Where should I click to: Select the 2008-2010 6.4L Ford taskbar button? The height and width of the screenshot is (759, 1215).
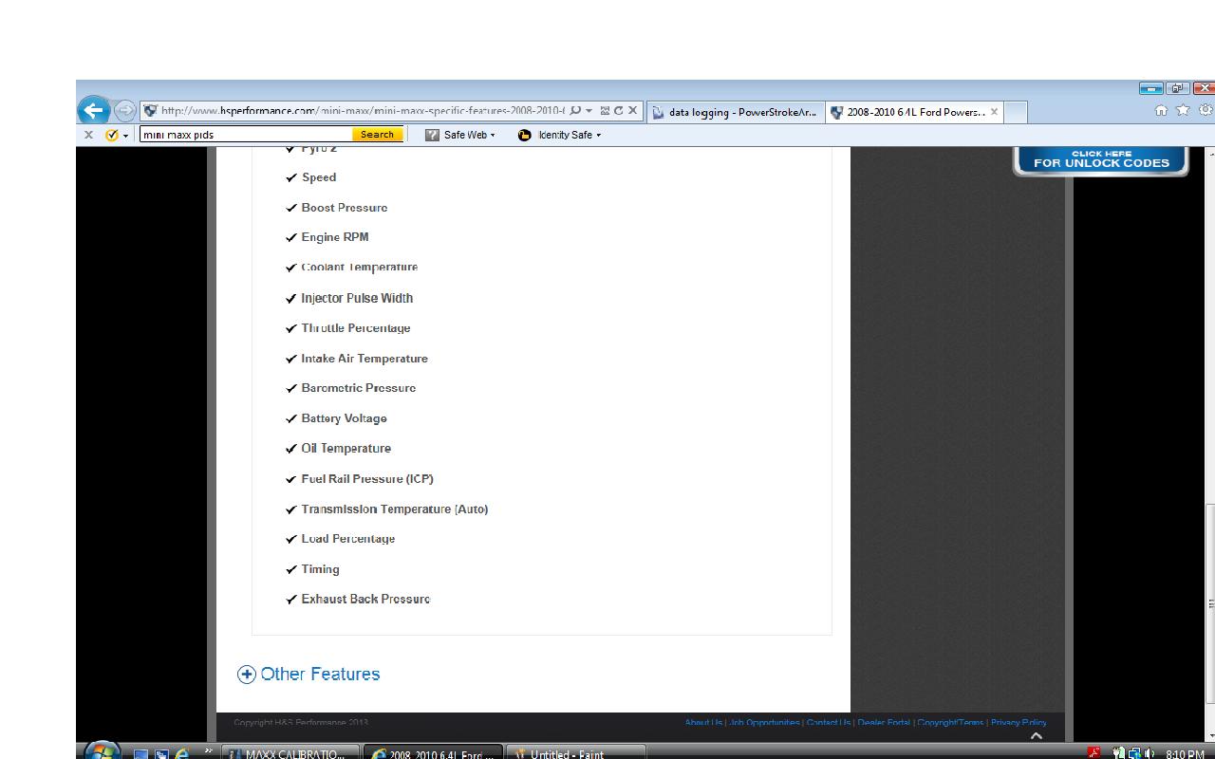tap(434, 754)
